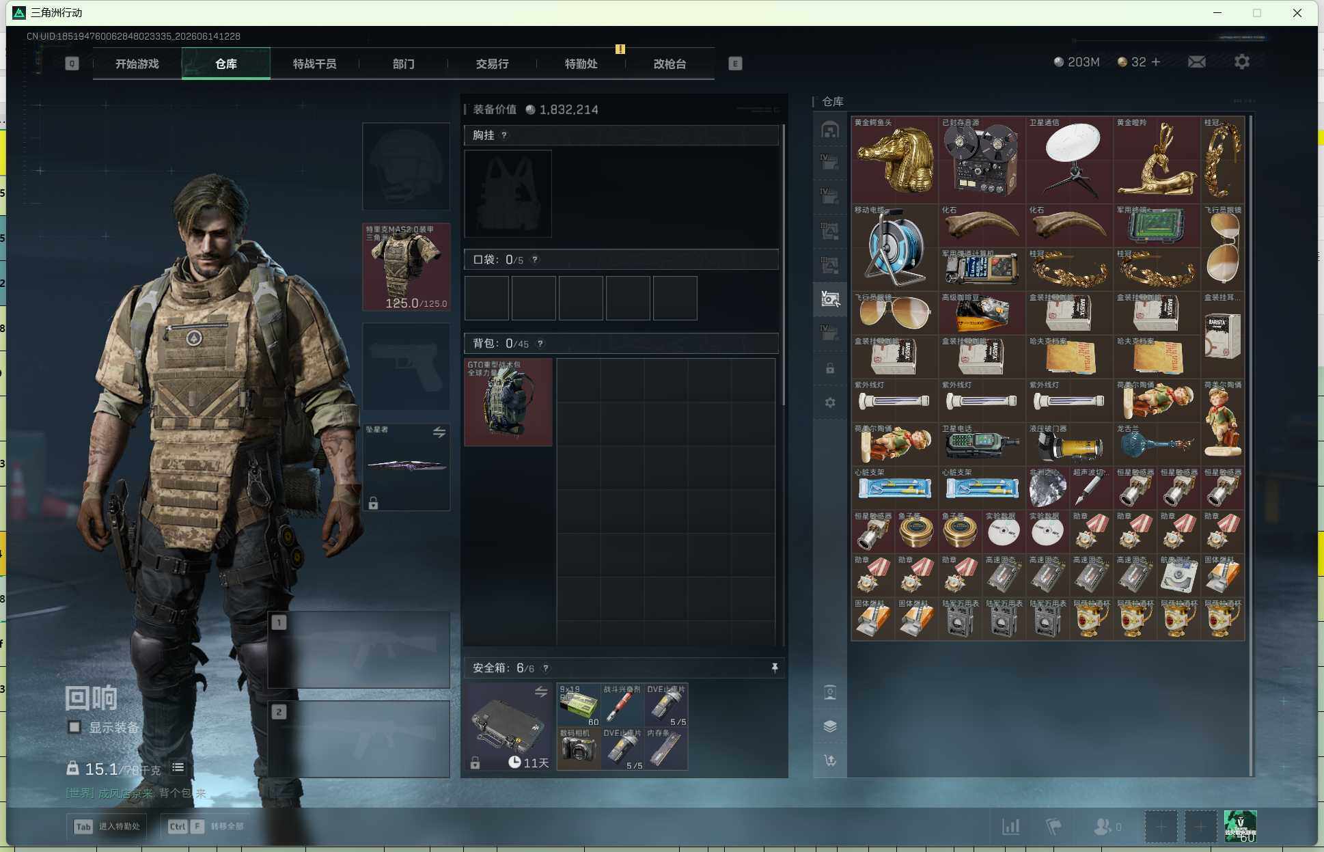Click the 战斗兴奋剂 stimulant in the safe box
Screen dimensions: 1324x852
(622, 705)
